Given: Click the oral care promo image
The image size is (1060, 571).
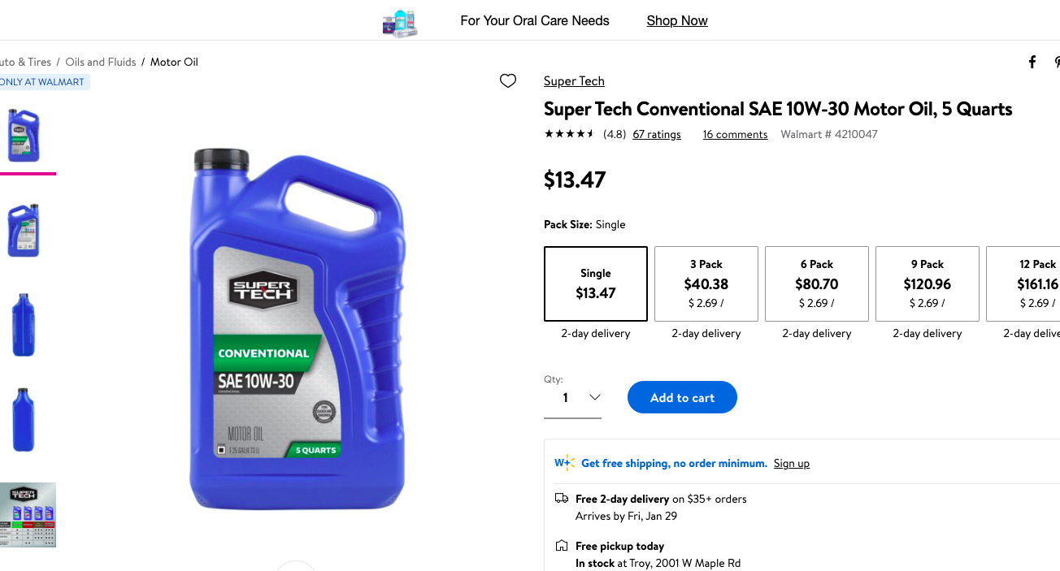Looking at the screenshot, I should 400,22.
